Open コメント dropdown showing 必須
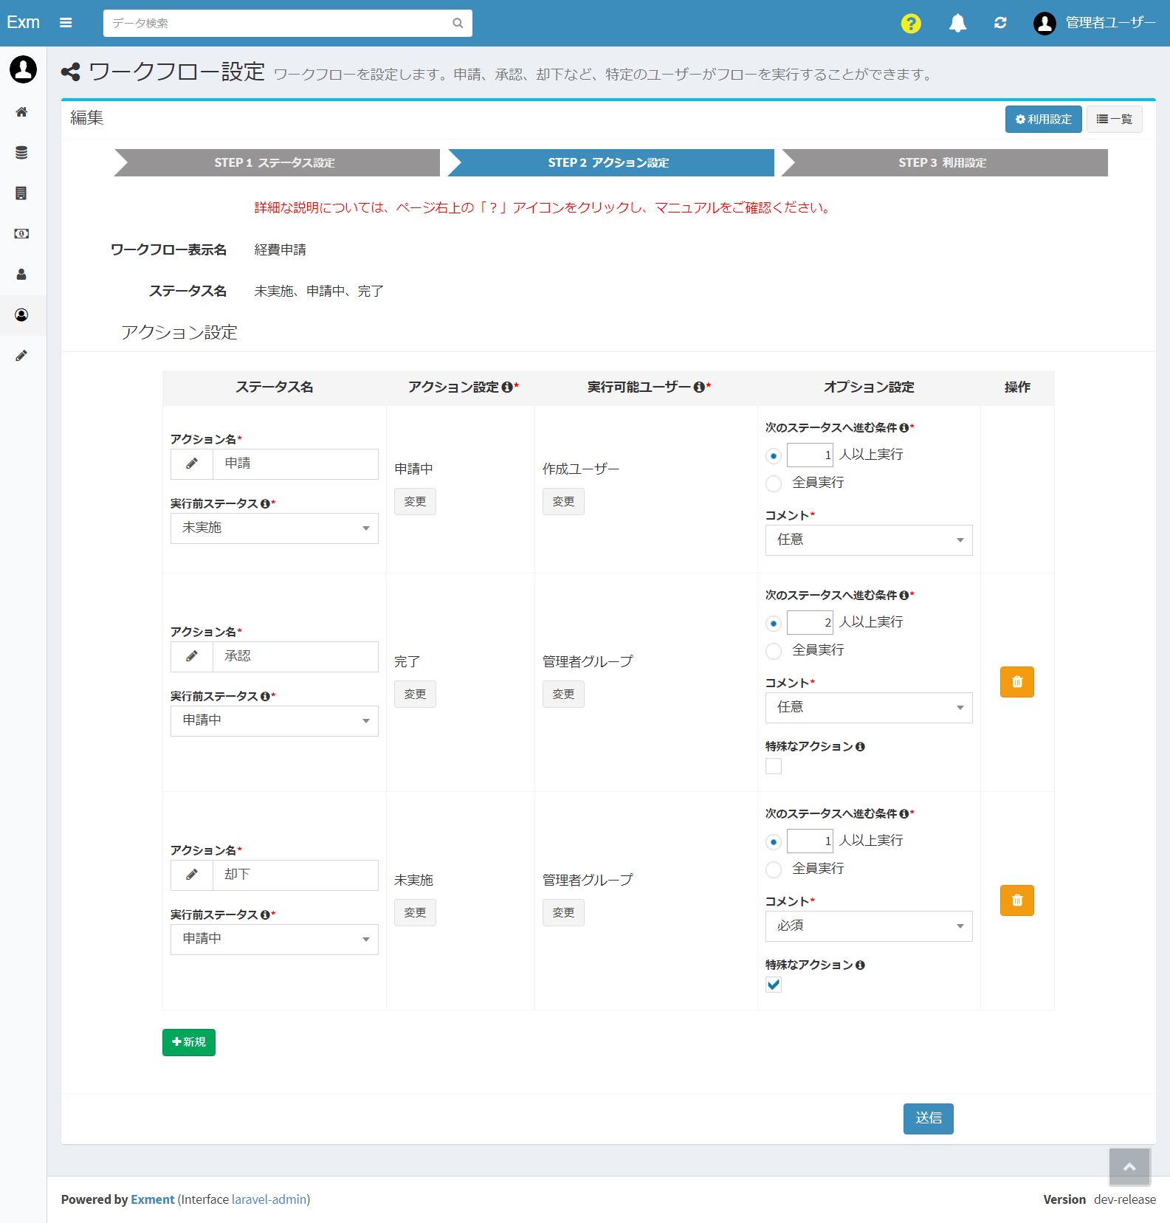The height and width of the screenshot is (1223, 1170). [x=869, y=926]
